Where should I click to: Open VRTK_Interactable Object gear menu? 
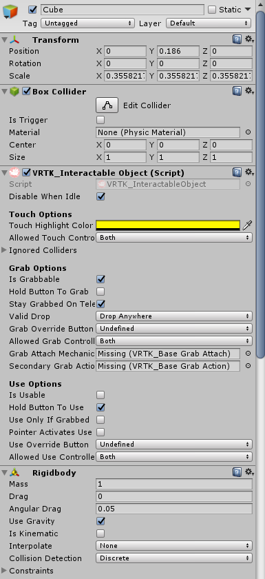(250, 172)
